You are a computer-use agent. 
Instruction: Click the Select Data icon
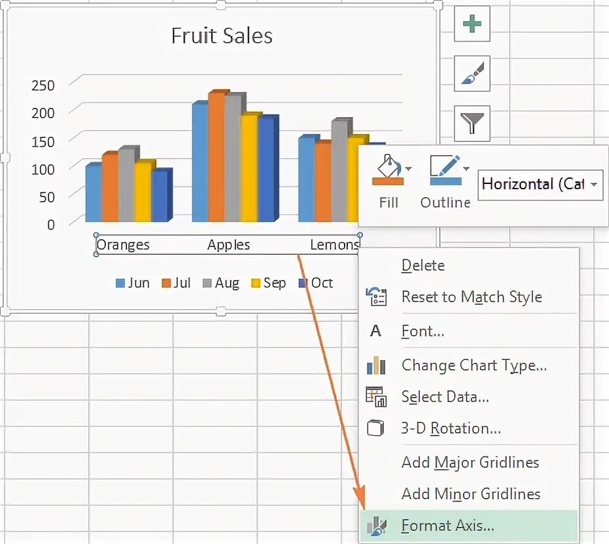(376, 397)
